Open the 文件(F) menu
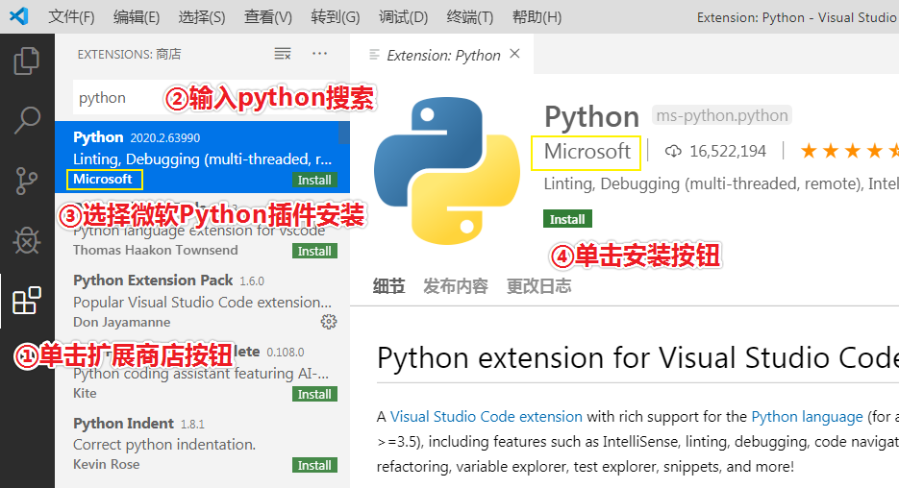Image resolution: width=899 pixels, height=488 pixels. click(71, 17)
